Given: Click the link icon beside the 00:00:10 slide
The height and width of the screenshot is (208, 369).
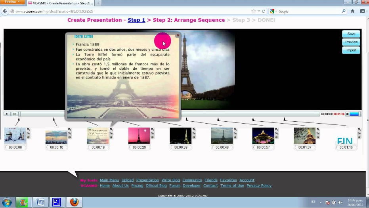Looking at the screenshot, I should (70, 134).
